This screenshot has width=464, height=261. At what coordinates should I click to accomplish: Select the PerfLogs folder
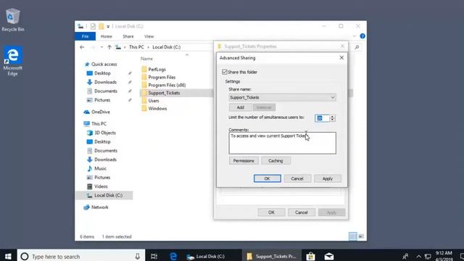point(157,70)
